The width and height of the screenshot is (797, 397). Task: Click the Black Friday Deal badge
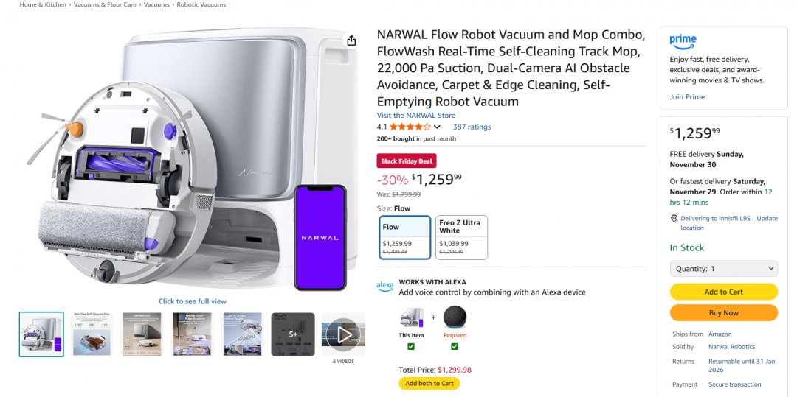click(407, 161)
